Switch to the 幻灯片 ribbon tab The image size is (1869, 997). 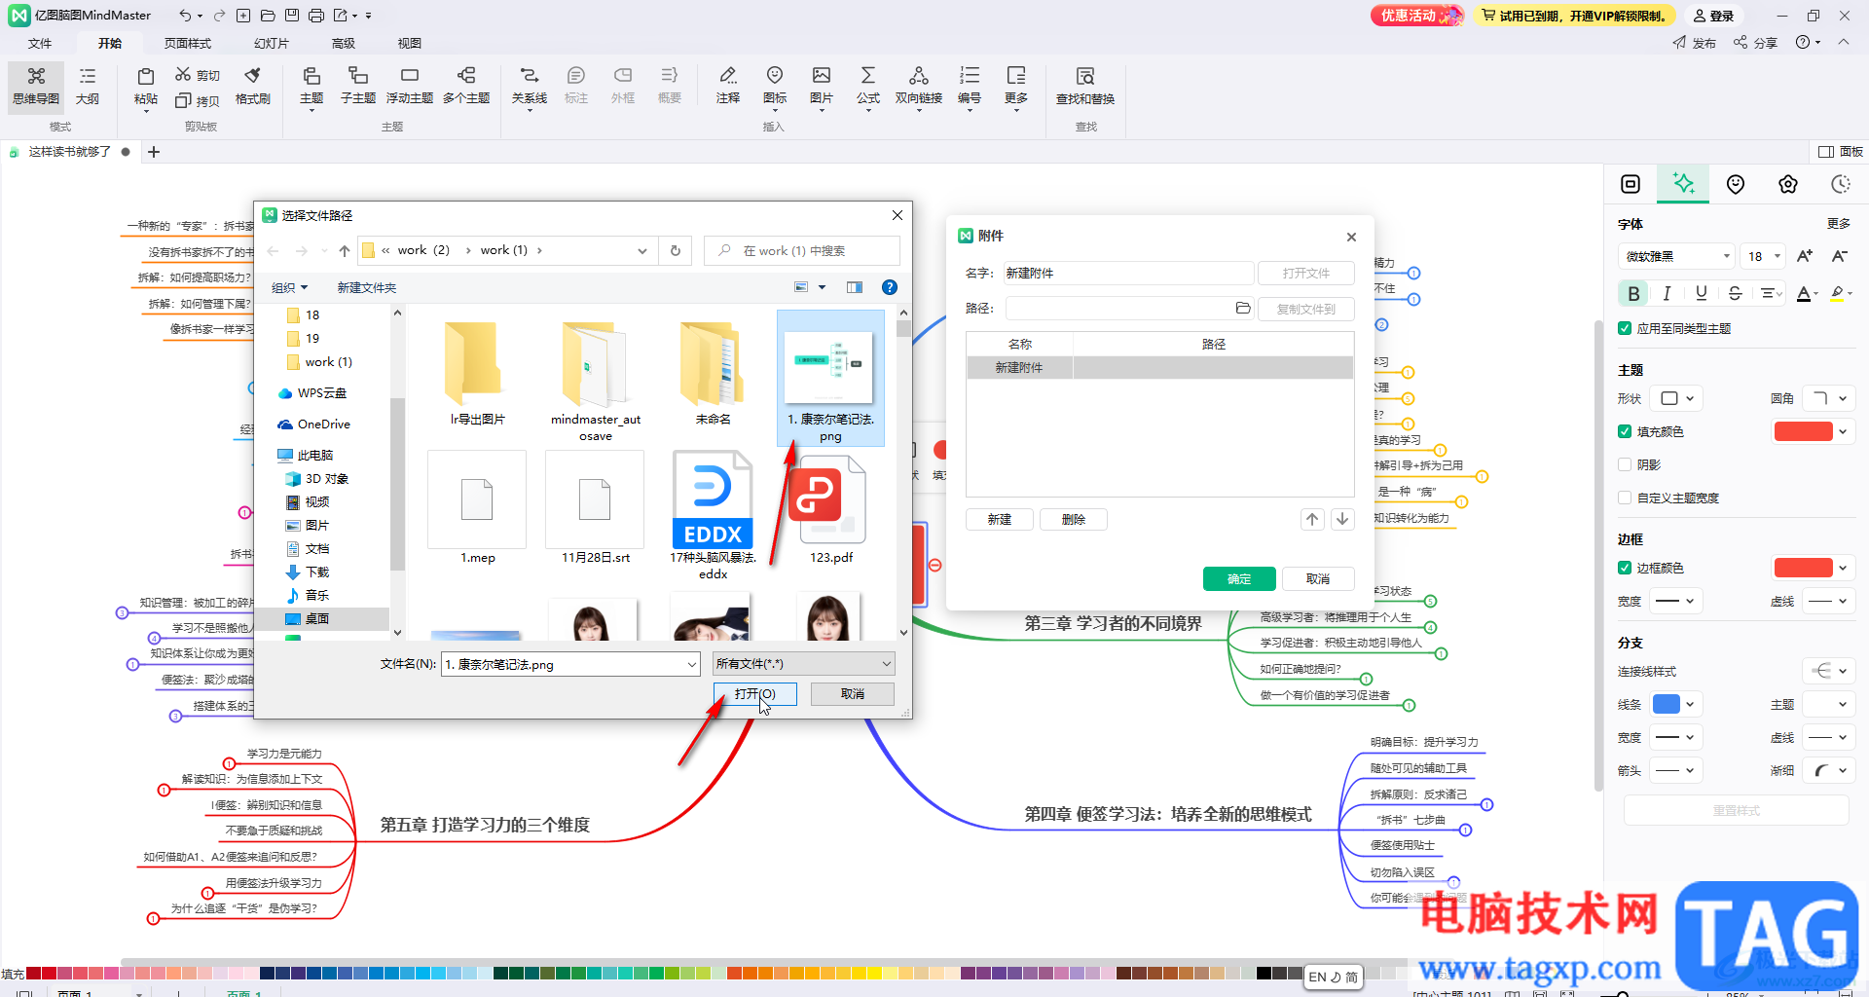pos(272,43)
